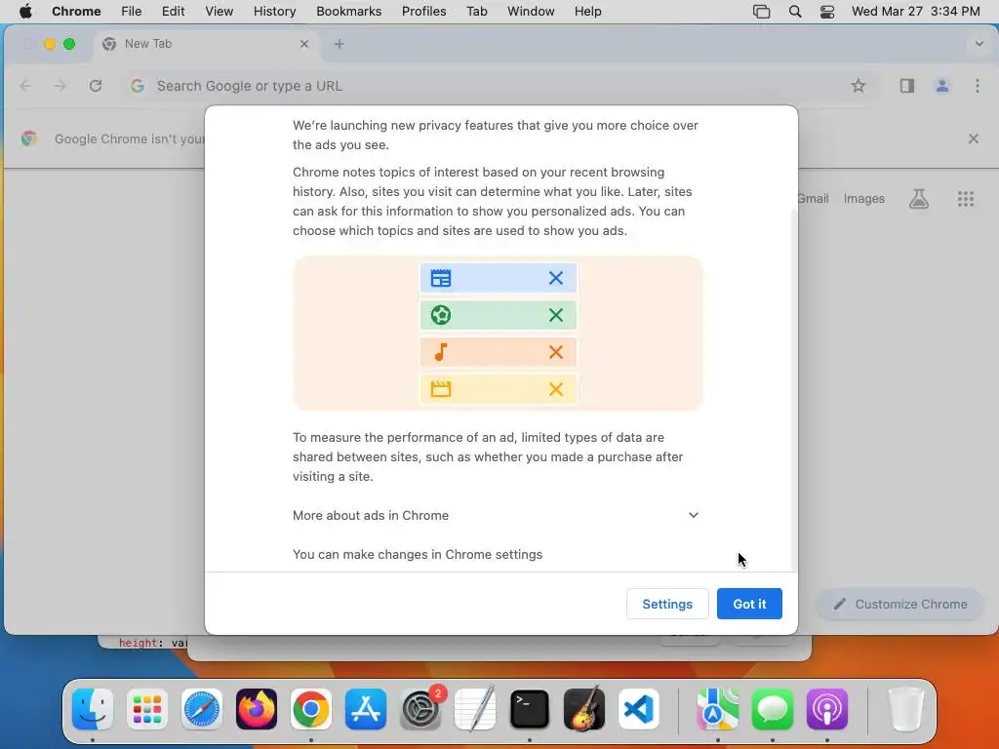Open Settings from the privacy dialog
The image size is (999, 749).
tap(667, 604)
